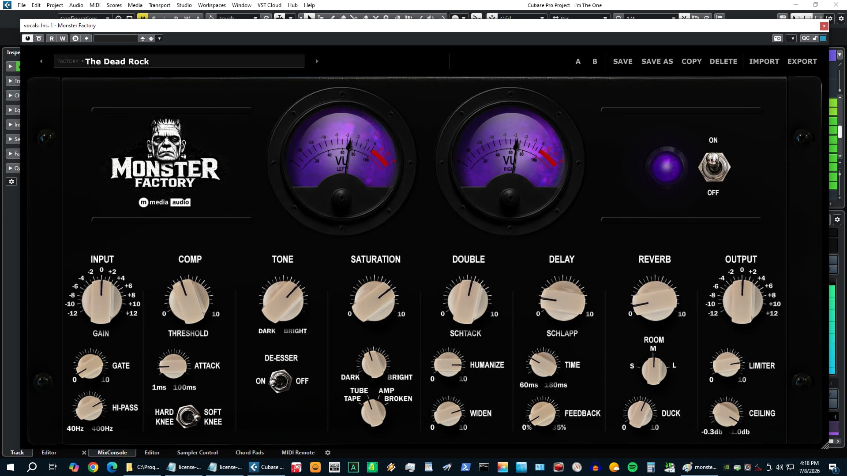The width and height of the screenshot is (847, 476).
Task: Click the SAVE preset button
Action: (x=622, y=61)
